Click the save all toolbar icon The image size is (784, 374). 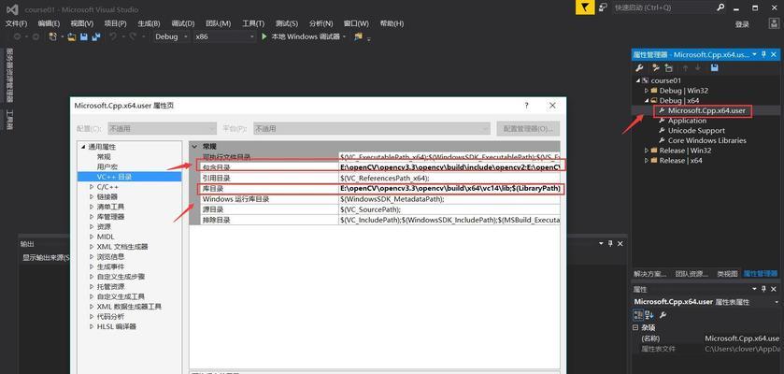click(96, 36)
